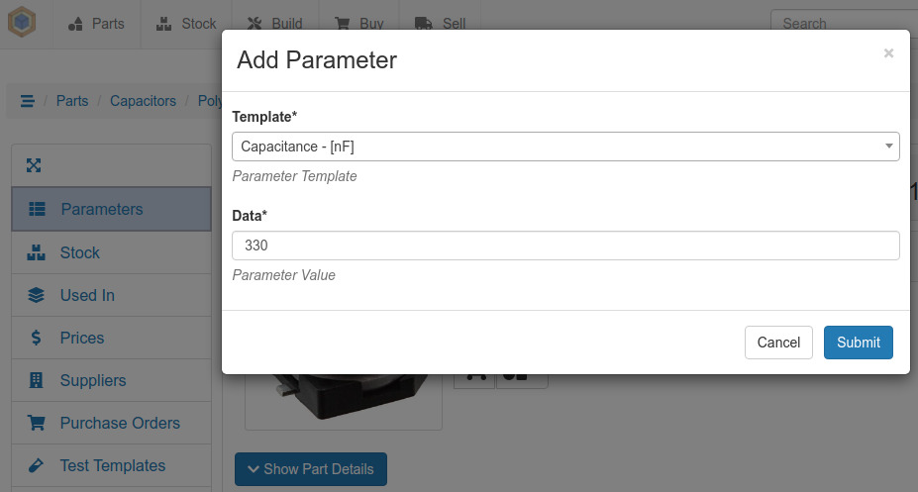Cancel the Add Parameter dialog
918x492 pixels.
(x=778, y=343)
